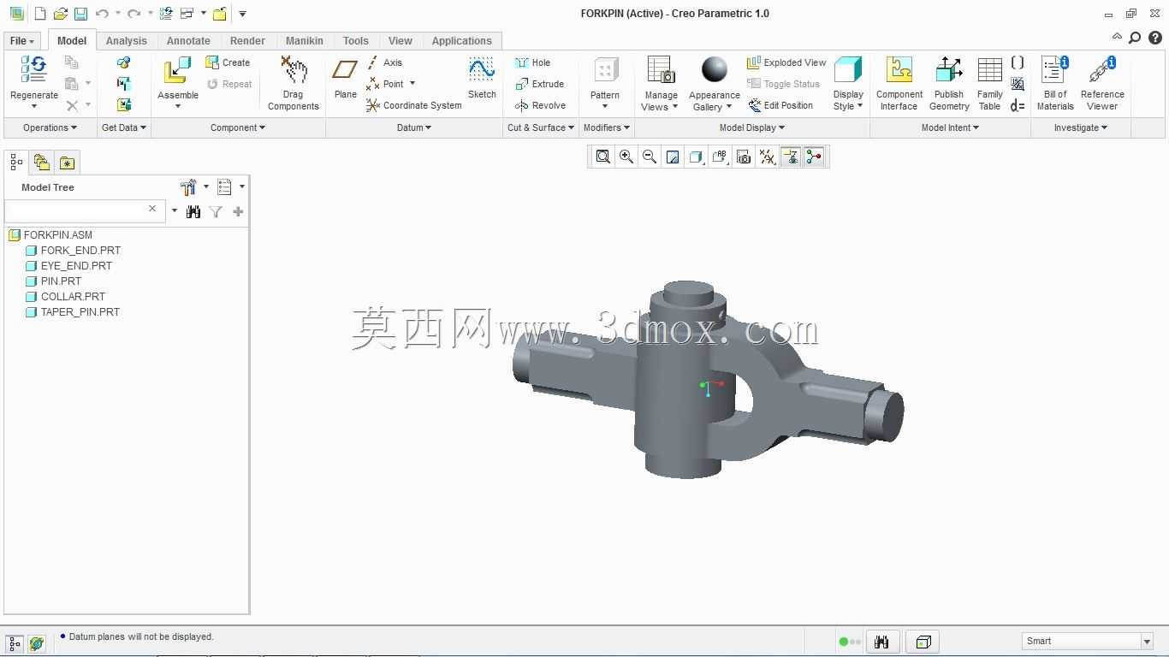The width and height of the screenshot is (1169, 657).
Task: Open the Favorites navigator tab
Action: pos(67,163)
